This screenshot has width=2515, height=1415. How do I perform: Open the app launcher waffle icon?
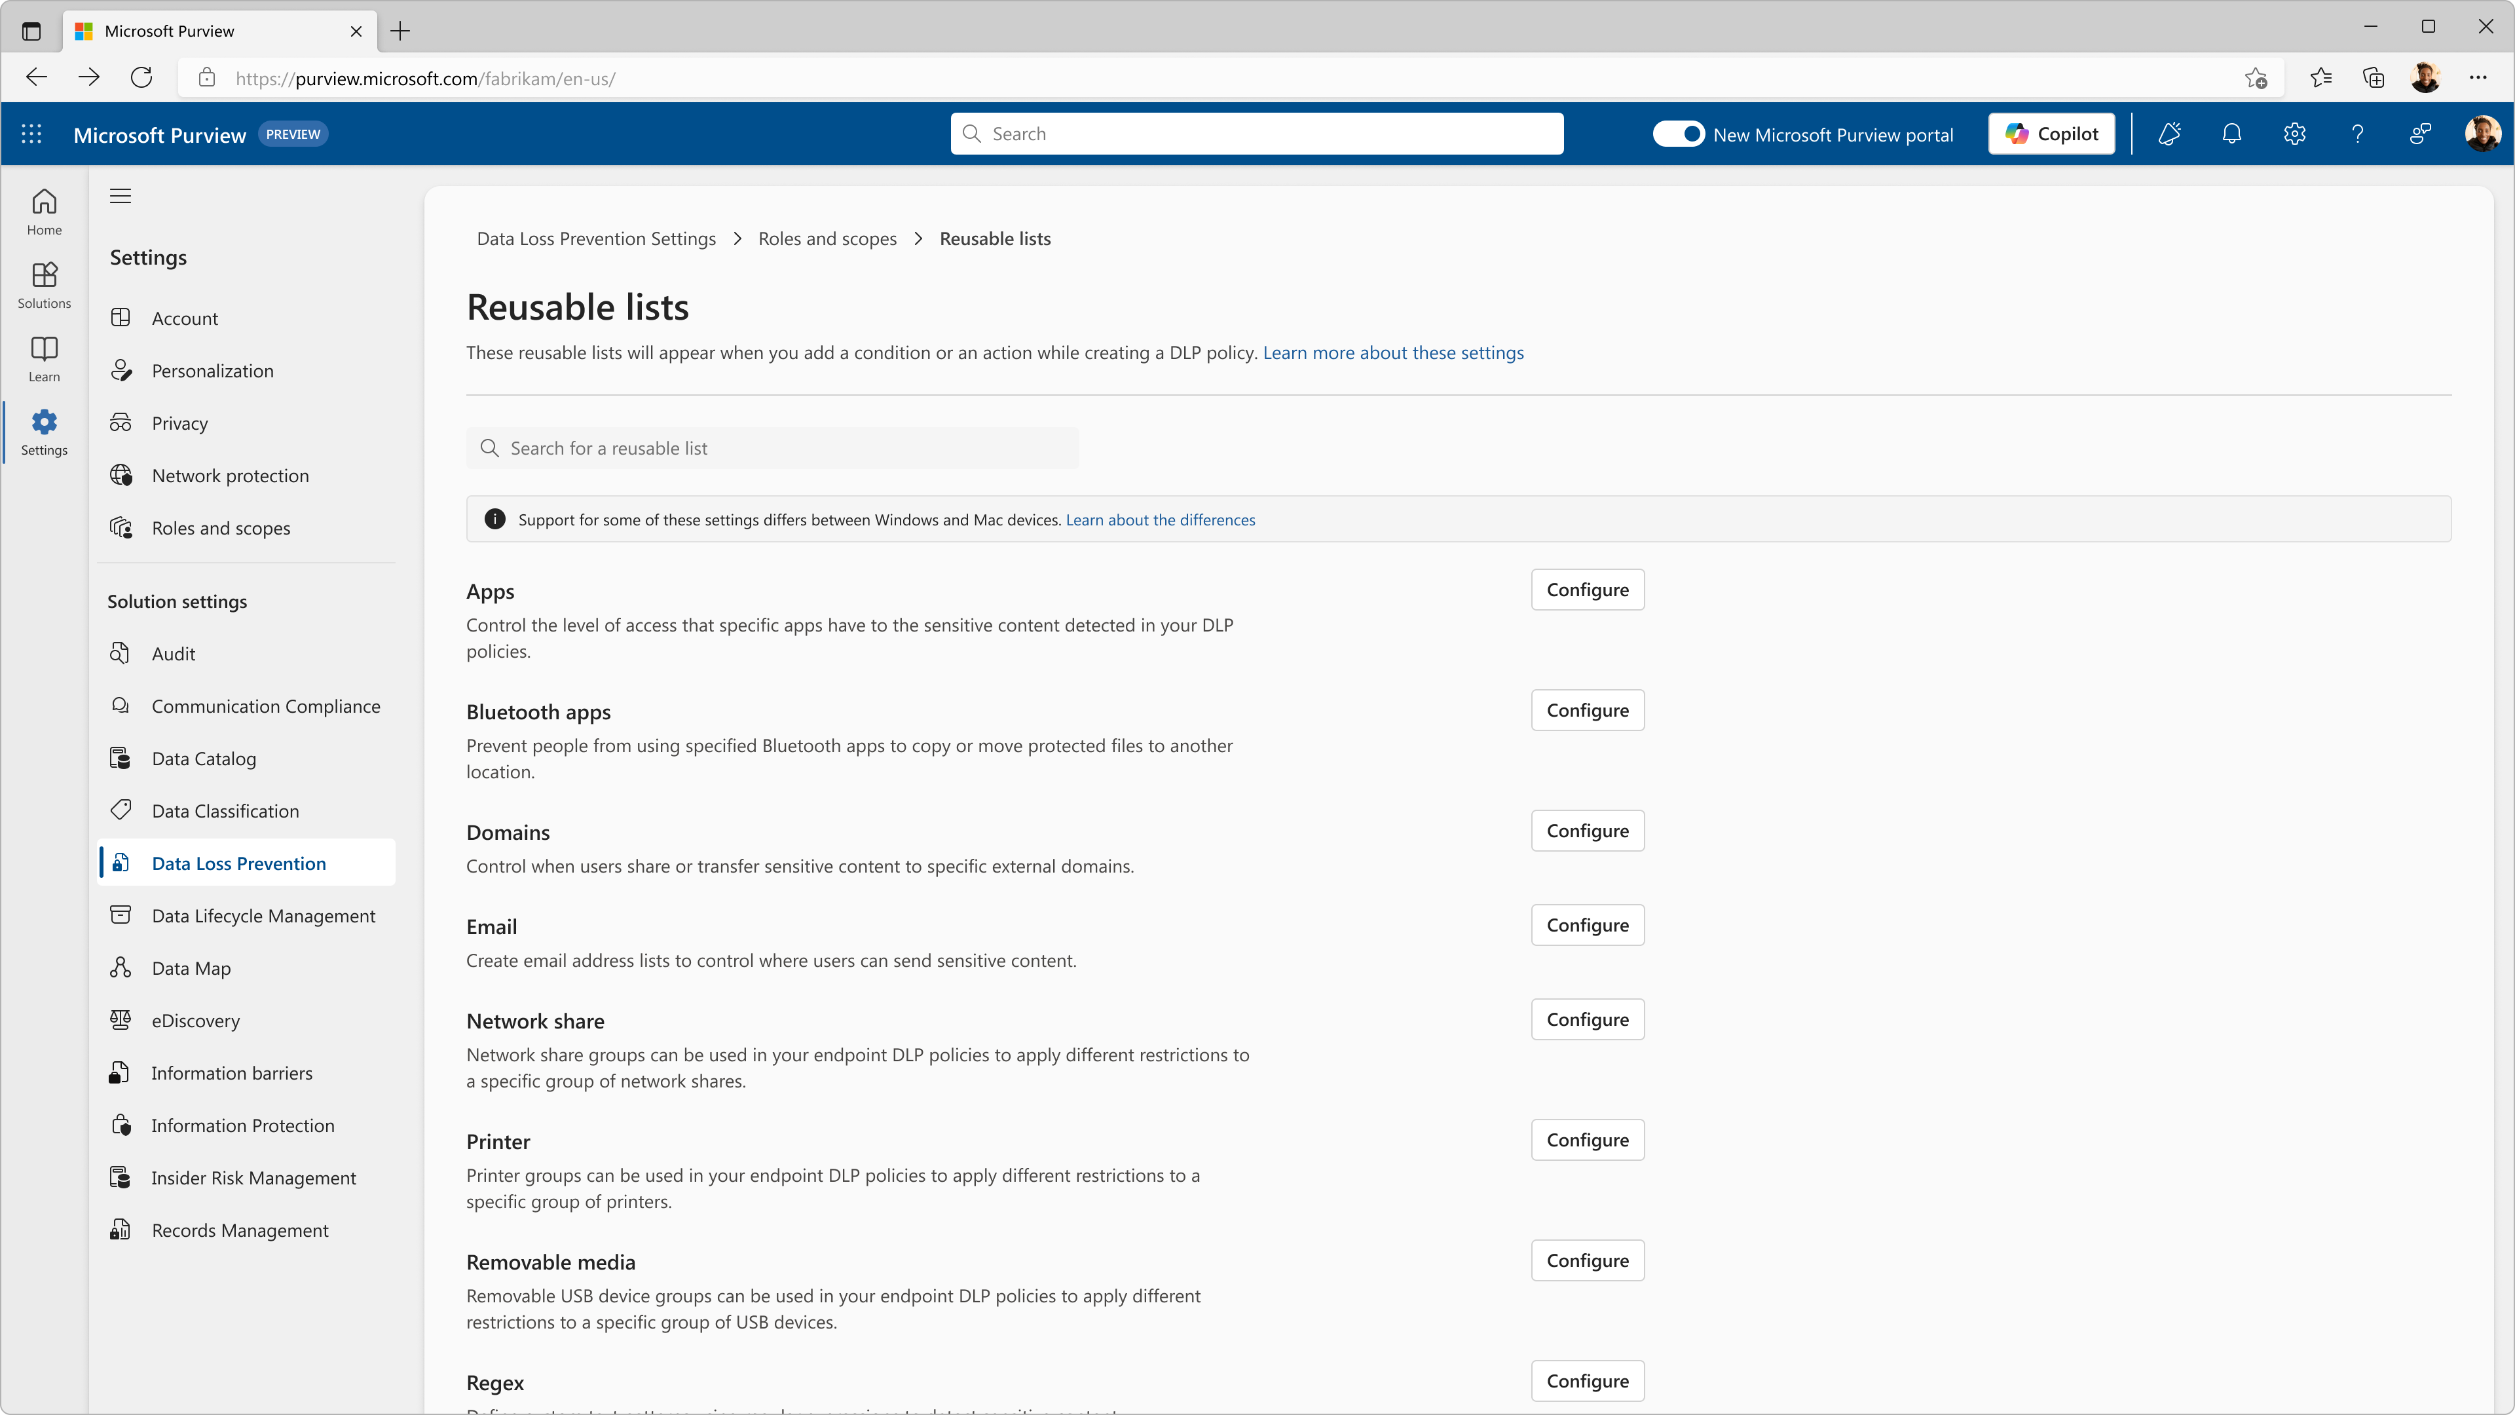[31, 134]
